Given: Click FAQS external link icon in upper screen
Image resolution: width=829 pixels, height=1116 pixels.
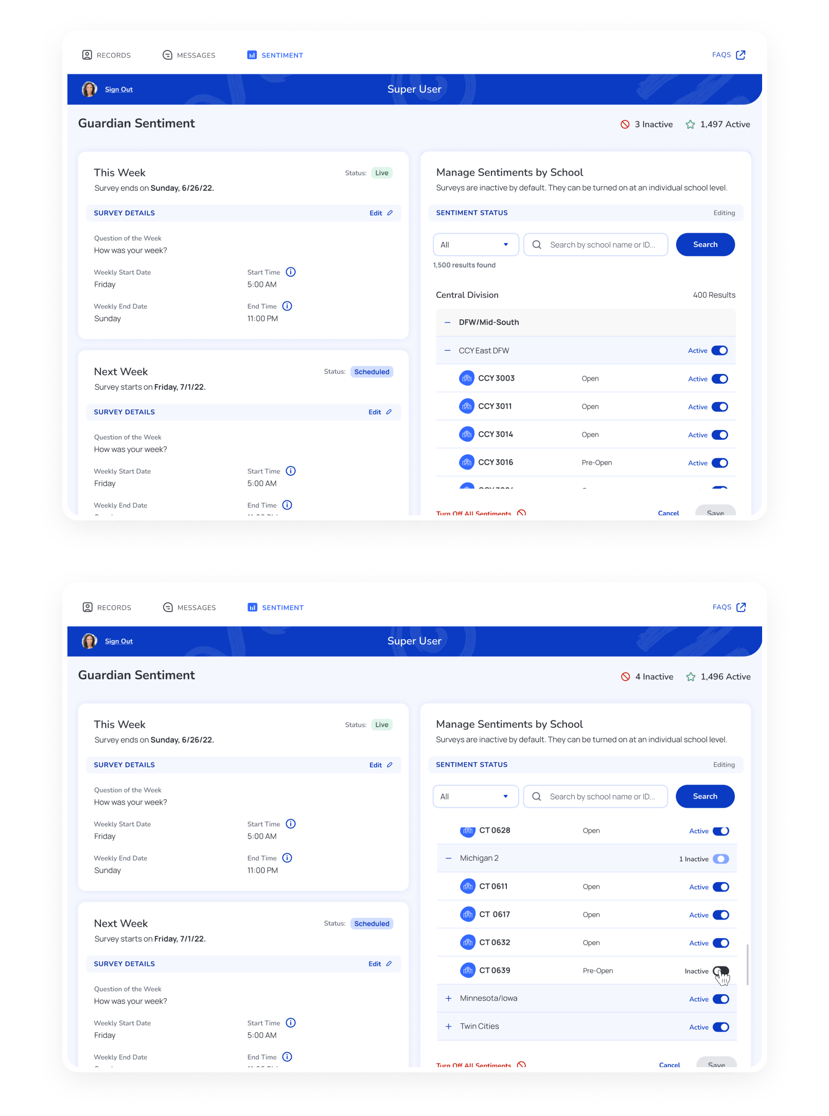Looking at the screenshot, I should 741,55.
